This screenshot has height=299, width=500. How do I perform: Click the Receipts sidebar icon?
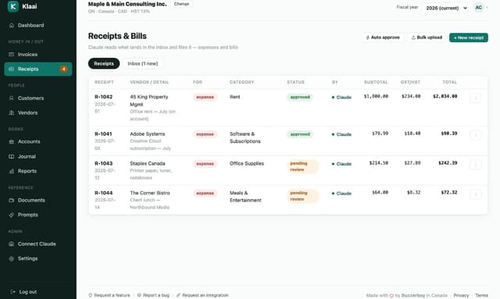point(12,69)
